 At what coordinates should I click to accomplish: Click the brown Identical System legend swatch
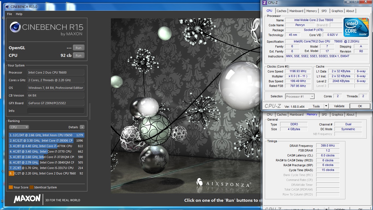coord(32,187)
